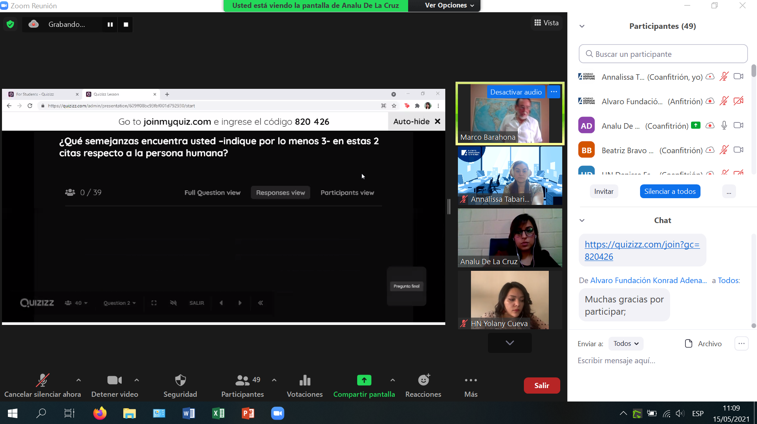Image resolution: width=757 pixels, height=424 pixels.
Task: Toggle camera with Detener video
Action: [115, 381]
